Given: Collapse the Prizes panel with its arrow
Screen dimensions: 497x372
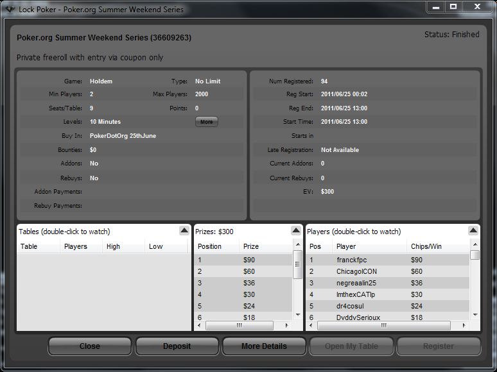Looking at the screenshot, I should point(296,230).
